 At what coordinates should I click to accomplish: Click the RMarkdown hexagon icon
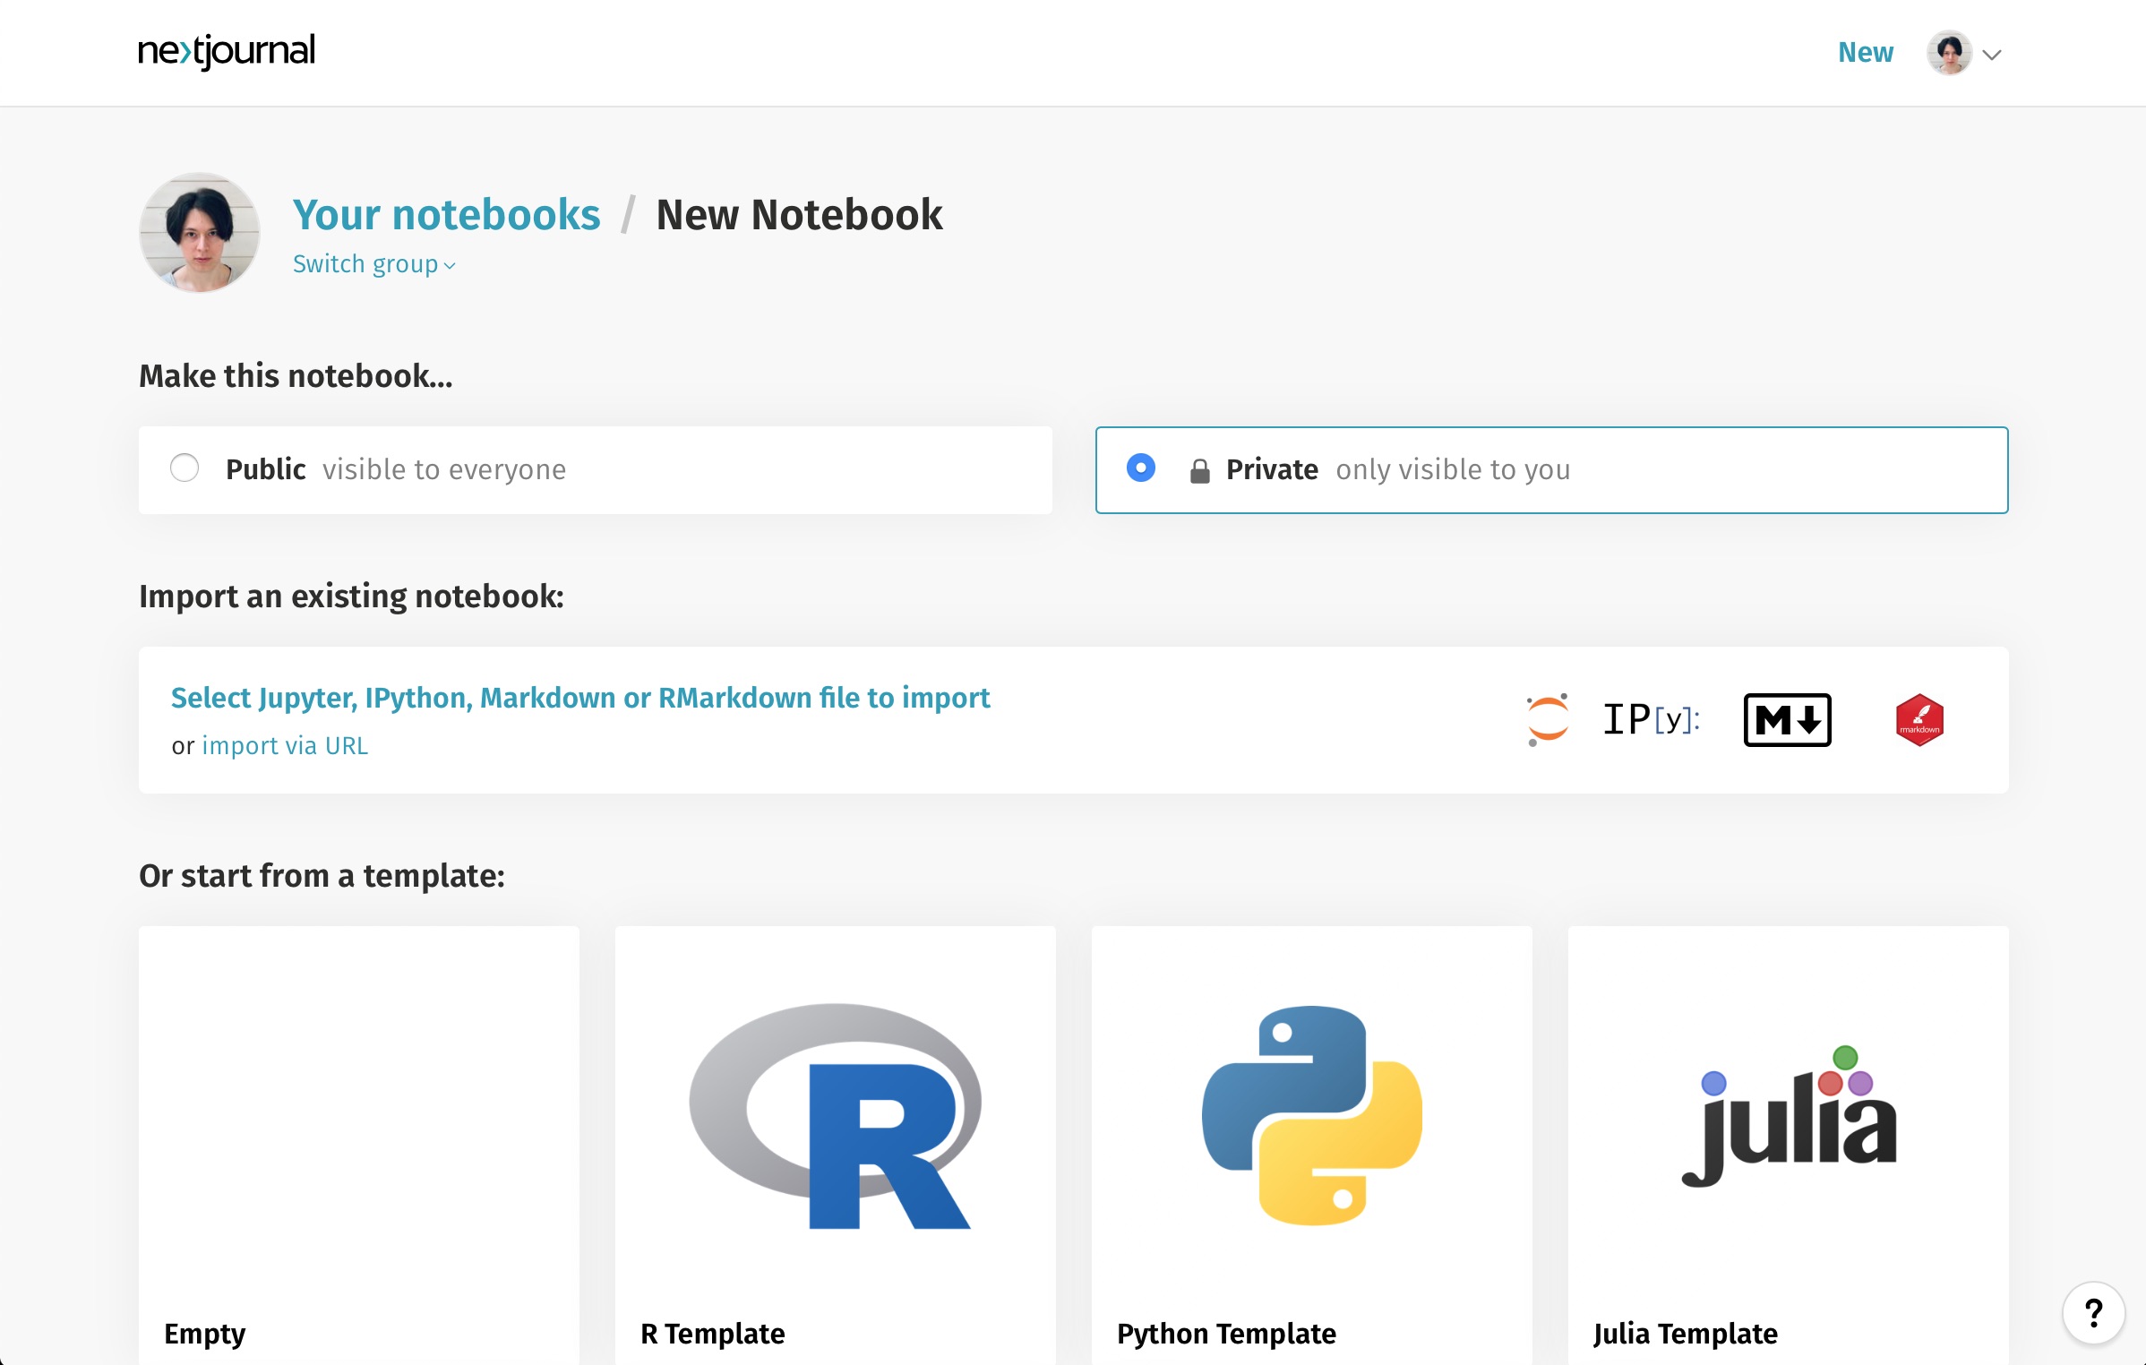[x=1919, y=719]
